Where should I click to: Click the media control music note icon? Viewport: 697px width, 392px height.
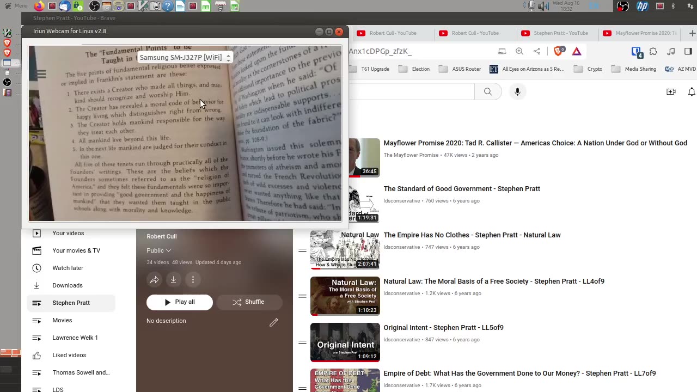(x=671, y=51)
